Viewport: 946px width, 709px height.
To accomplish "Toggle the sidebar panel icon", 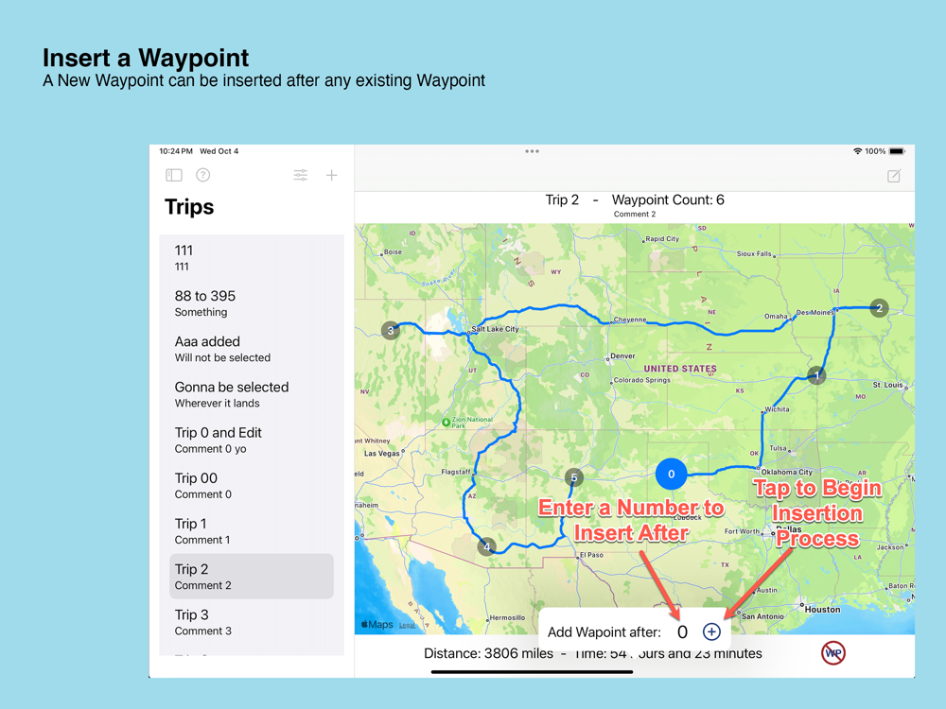I will [x=174, y=175].
